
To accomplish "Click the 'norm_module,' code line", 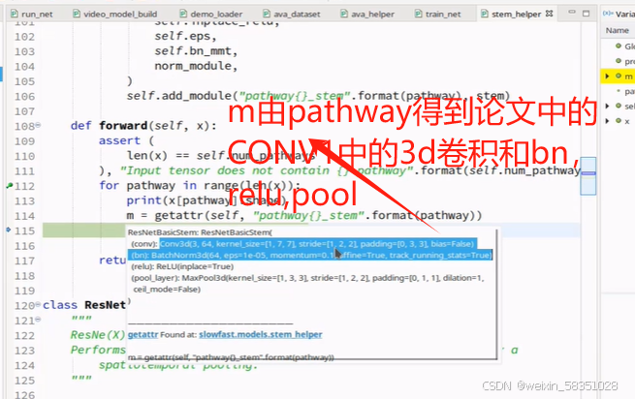I will click(196, 66).
